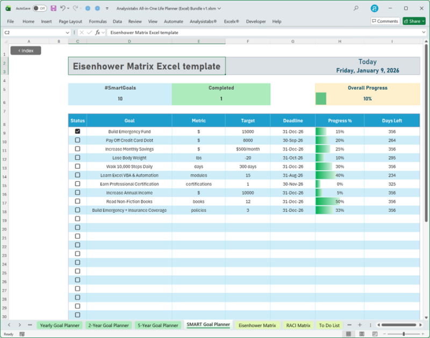This screenshot has height=338, width=430.
Task: Toggle AutoSave off switch
Action: [x=40, y=8]
